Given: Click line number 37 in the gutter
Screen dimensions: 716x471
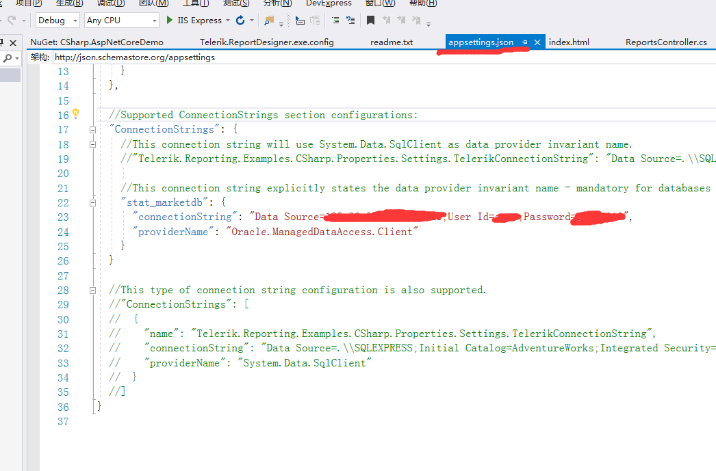Looking at the screenshot, I should (x=63, y=422).
